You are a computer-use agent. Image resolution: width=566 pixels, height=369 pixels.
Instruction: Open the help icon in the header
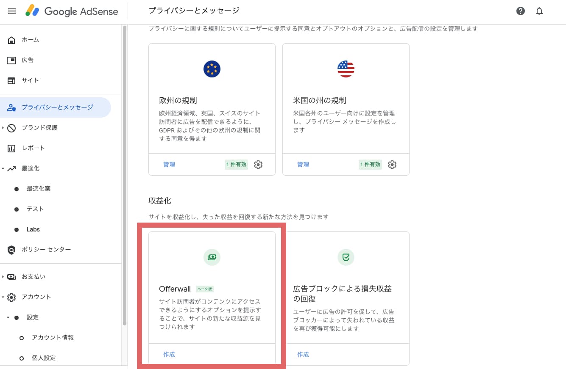(x=520, y=11)
